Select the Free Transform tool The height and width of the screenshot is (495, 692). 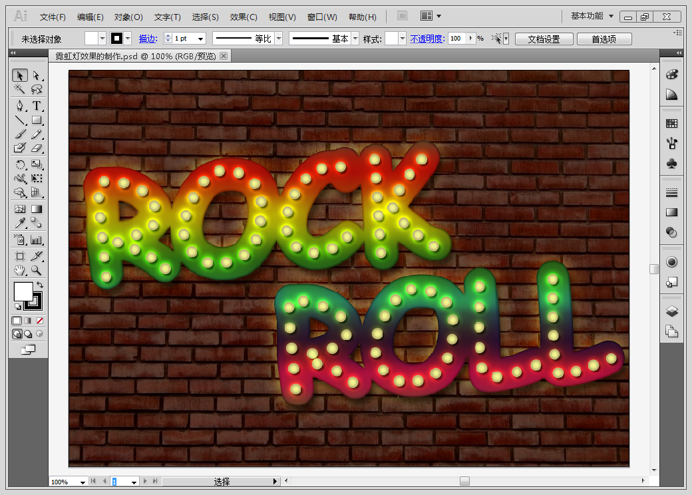[x=36, y=179]
